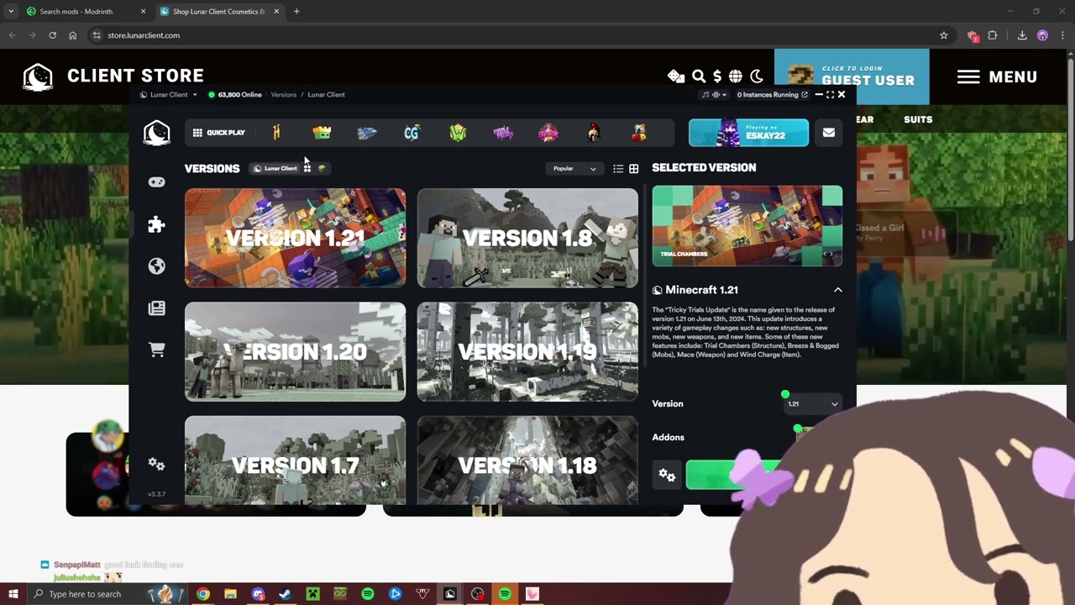The width and height of the screenshot is (1075, 605).
Task: Select the green crowned slime server icon
Action: (x=322, y=133)
